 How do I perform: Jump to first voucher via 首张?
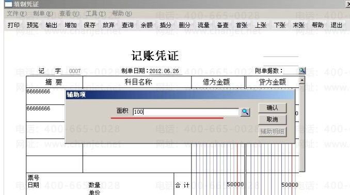coord(242,25)
